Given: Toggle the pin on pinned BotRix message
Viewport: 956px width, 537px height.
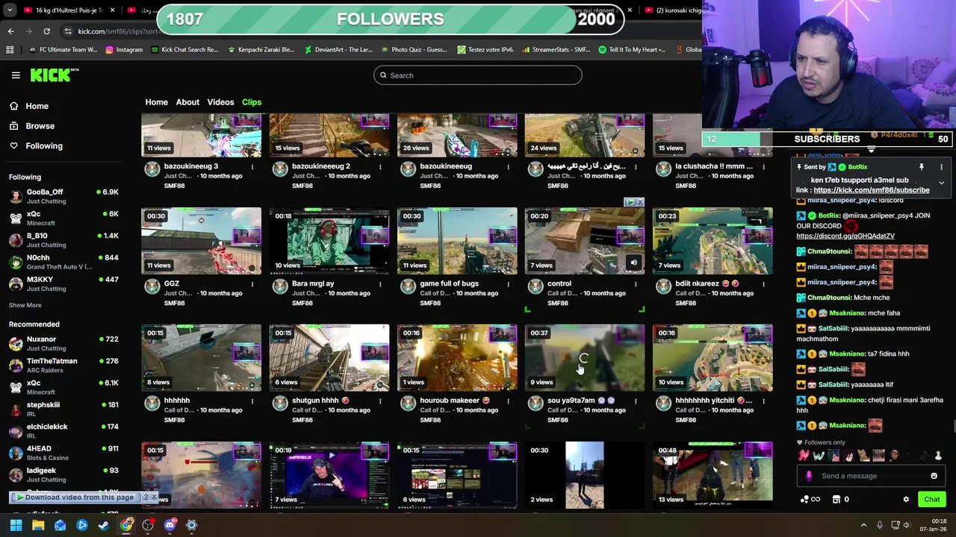Looking at the screenshot, I should click(x=921, y=167).
